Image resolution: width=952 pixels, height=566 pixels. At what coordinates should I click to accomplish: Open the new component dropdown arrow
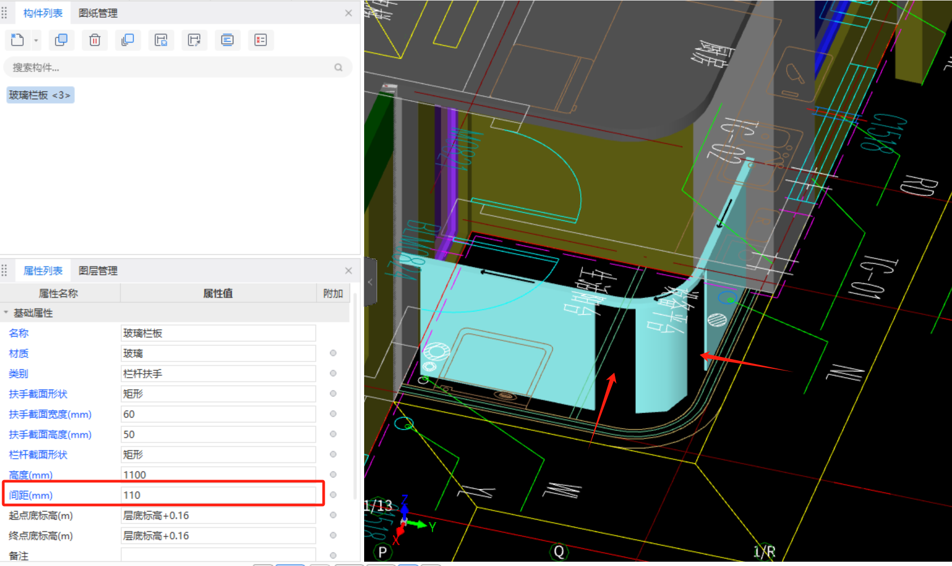(36, 41)
